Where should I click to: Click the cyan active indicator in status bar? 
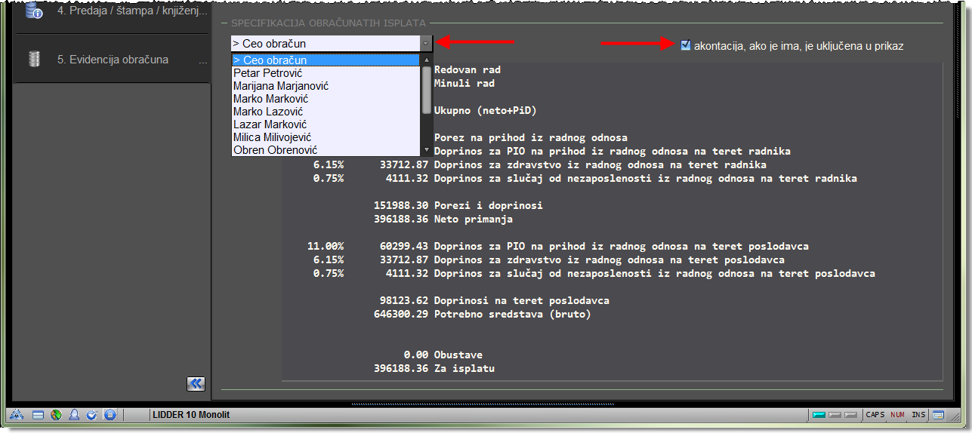tap(818, 414)
